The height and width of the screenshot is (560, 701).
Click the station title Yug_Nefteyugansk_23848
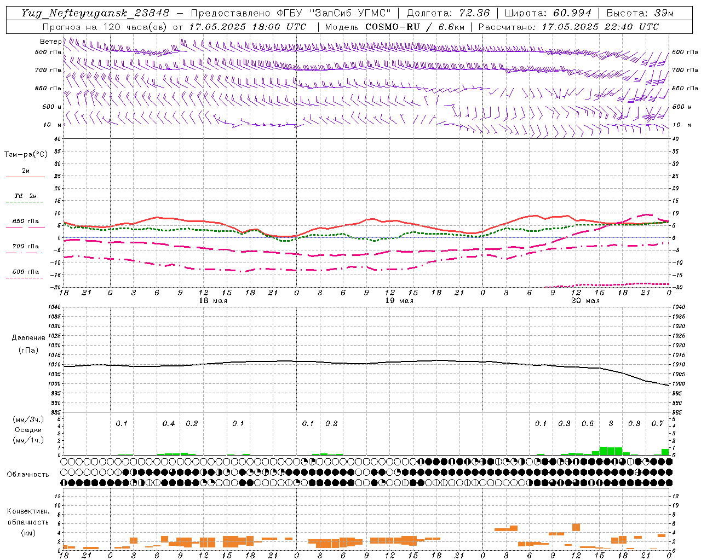point(95,13)
